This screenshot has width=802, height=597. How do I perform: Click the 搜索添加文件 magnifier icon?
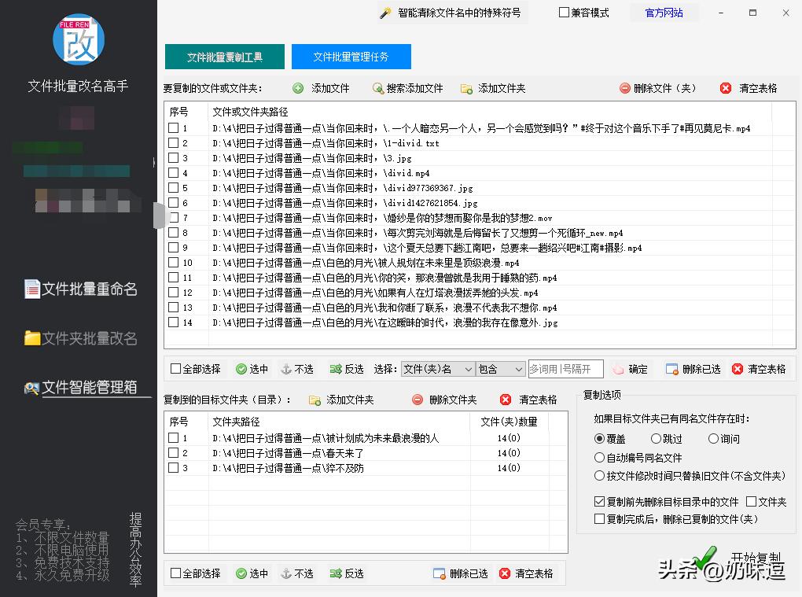pyautogui.click(x=377, y=88)
